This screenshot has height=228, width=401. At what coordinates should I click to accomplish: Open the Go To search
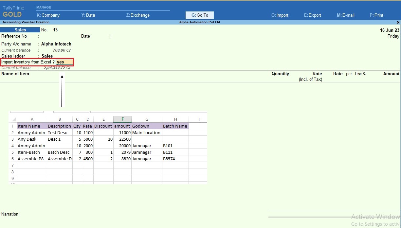tap(199, 15)
